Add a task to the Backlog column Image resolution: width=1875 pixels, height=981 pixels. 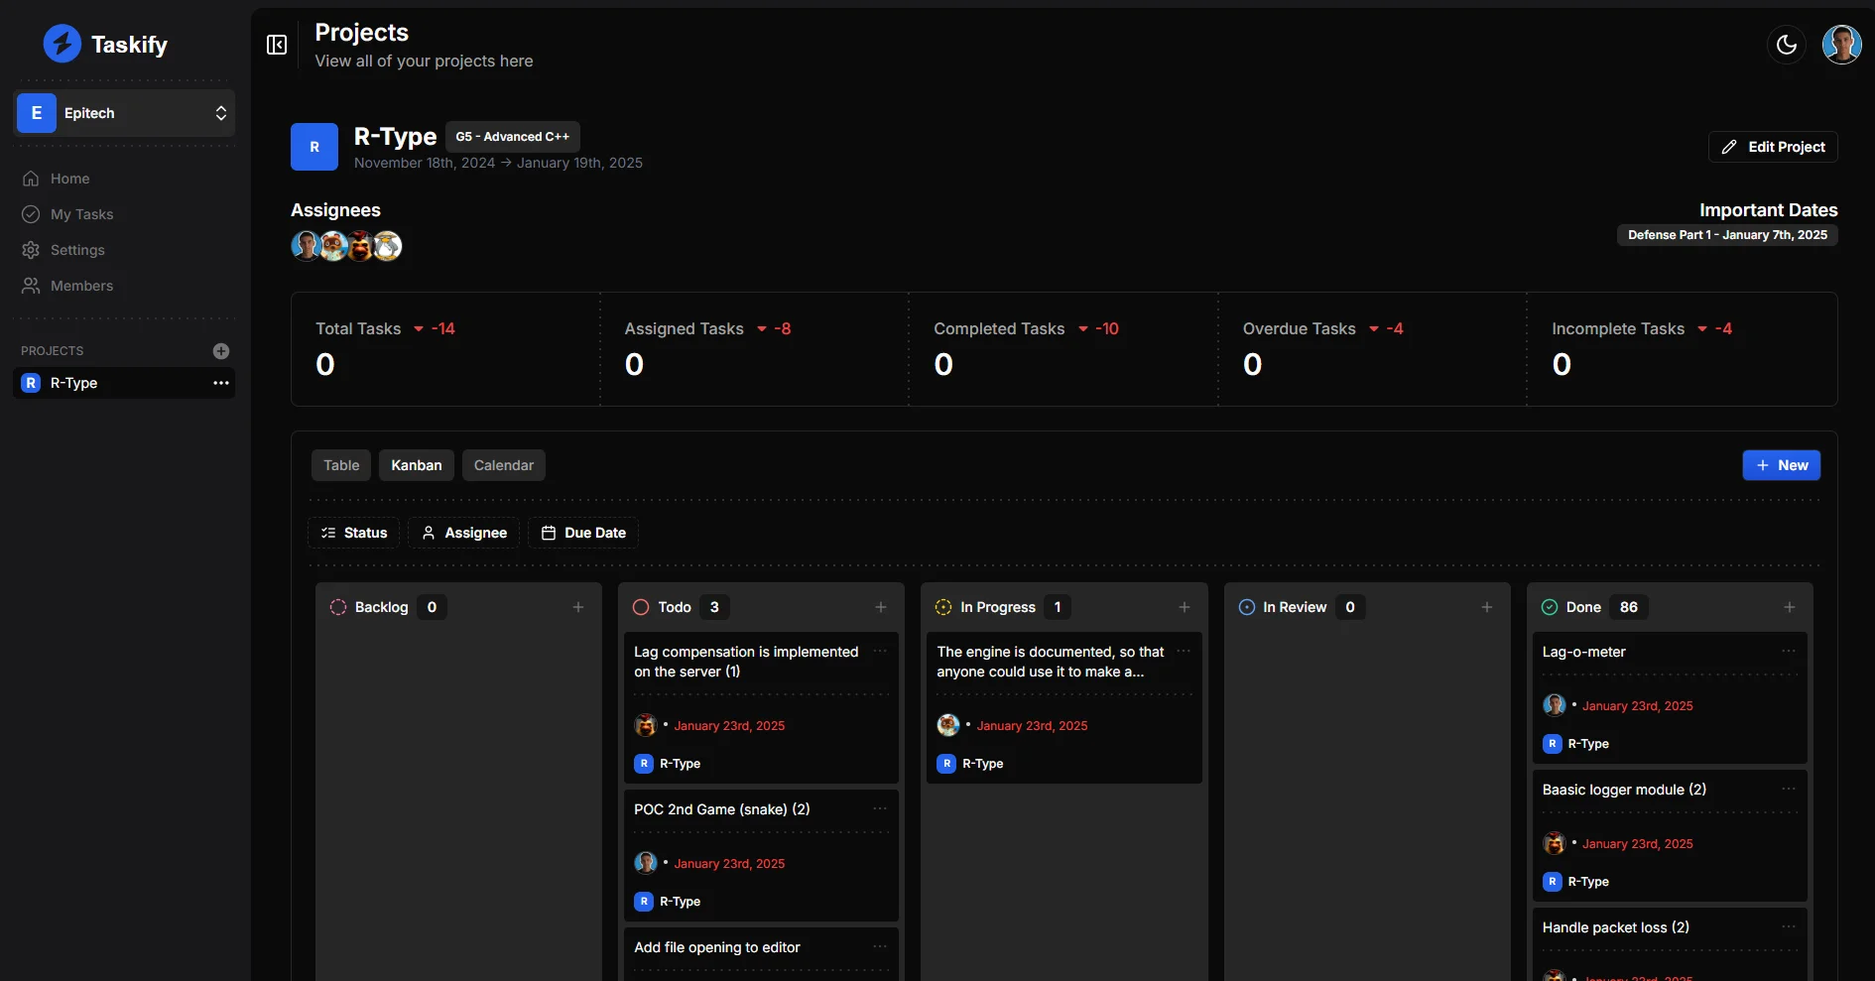pos(578,607)
